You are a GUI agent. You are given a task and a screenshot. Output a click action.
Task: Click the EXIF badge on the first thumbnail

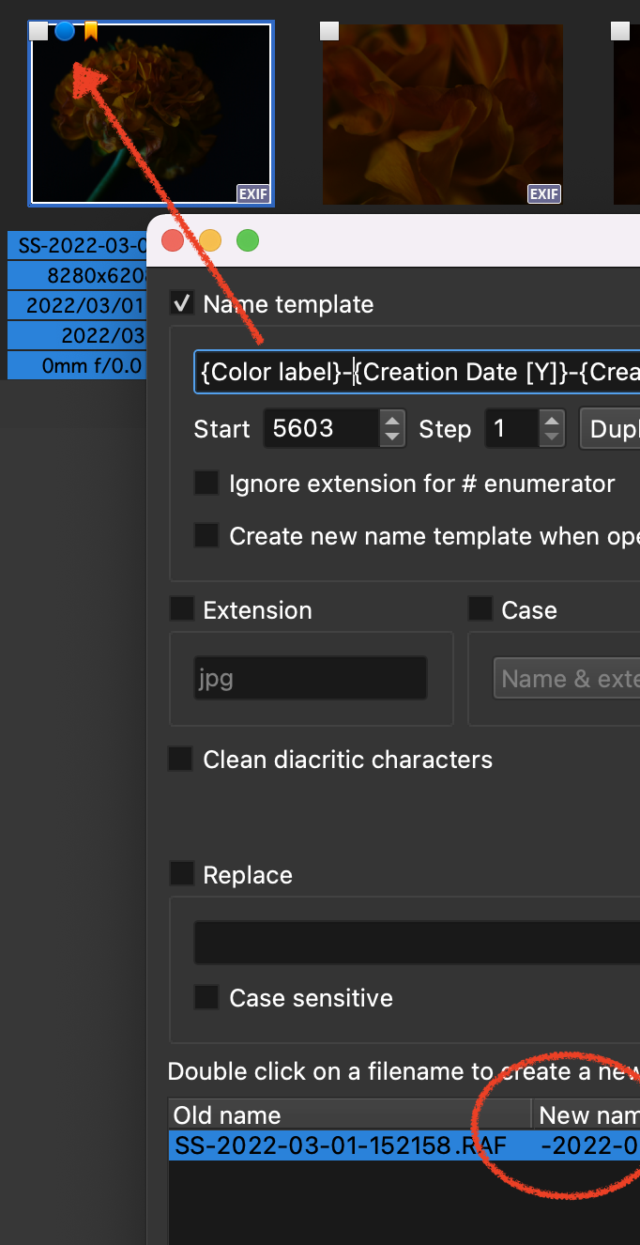pos(253,194)
